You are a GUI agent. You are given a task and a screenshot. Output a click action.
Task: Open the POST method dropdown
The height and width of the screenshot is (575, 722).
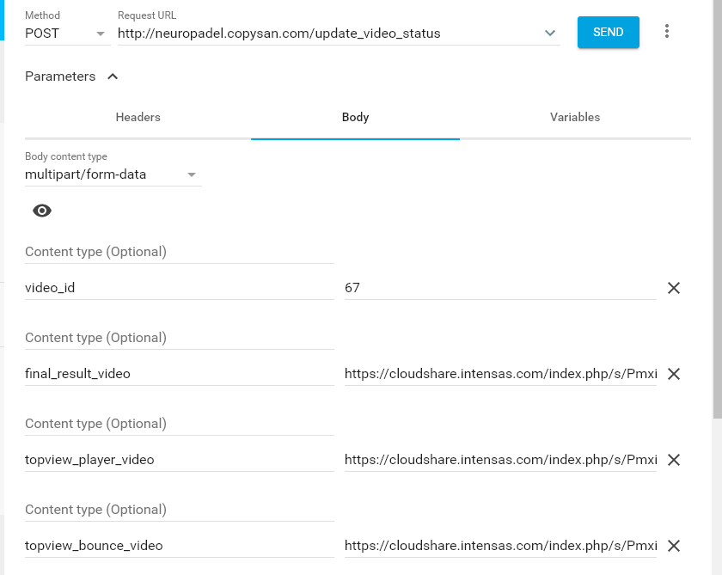66,34
